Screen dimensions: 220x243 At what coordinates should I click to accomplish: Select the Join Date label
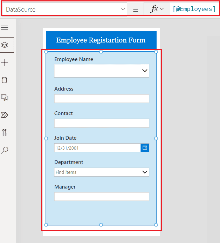coord(65,138)
